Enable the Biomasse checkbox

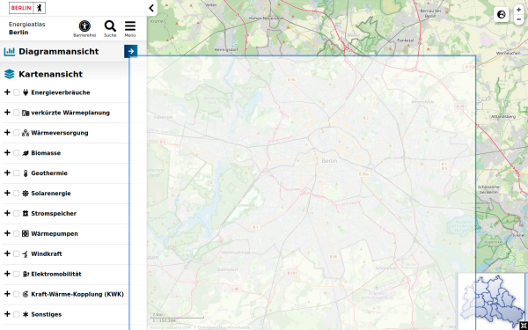(x=16, y=153)
